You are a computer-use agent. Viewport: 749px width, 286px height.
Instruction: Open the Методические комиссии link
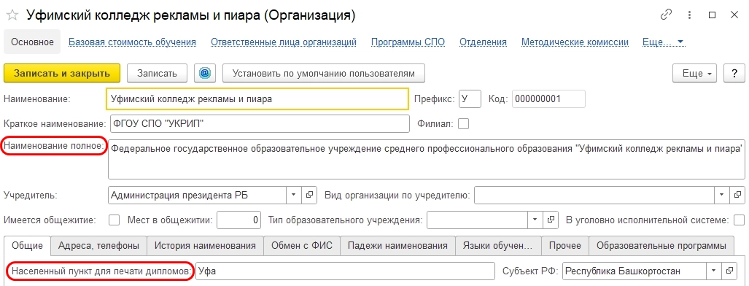point(575,42)
